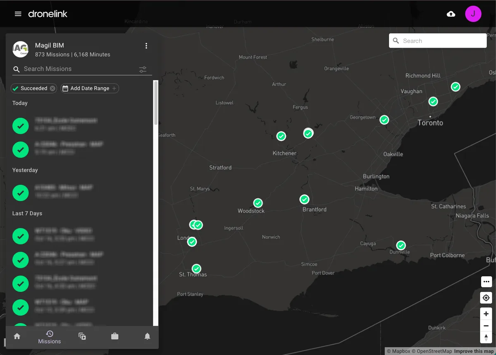This screenshot has height=355, width=496.
Task: Zoom out on the map
Action: pos(486,326)
